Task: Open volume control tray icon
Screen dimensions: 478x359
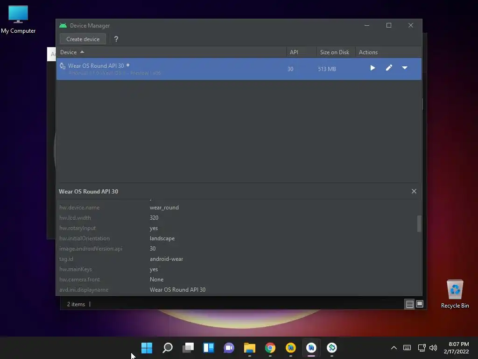Action: pos(433,348)
